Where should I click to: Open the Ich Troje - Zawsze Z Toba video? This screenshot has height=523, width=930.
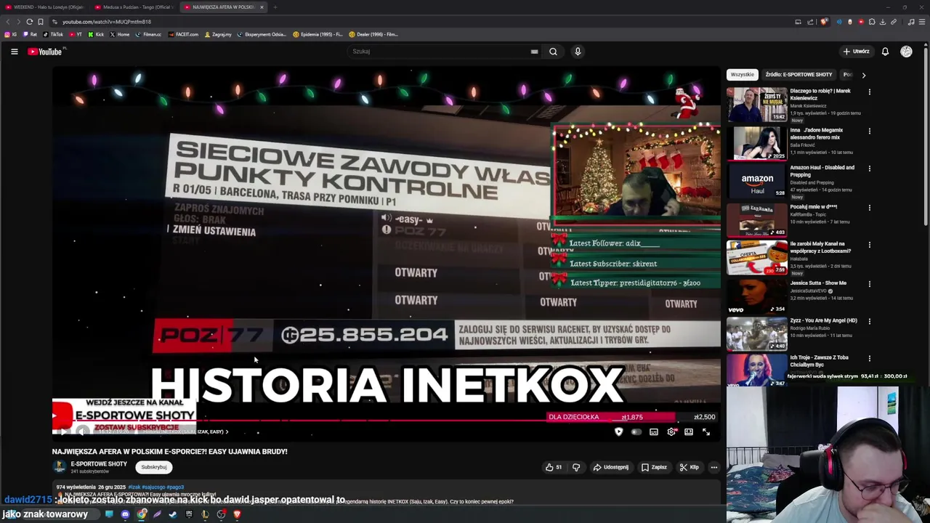[756, 370]
